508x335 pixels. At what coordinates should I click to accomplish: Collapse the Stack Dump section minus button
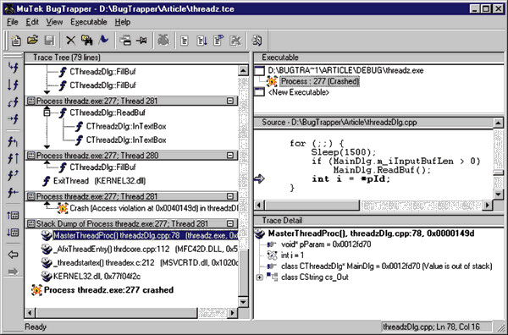click(230, 223)
